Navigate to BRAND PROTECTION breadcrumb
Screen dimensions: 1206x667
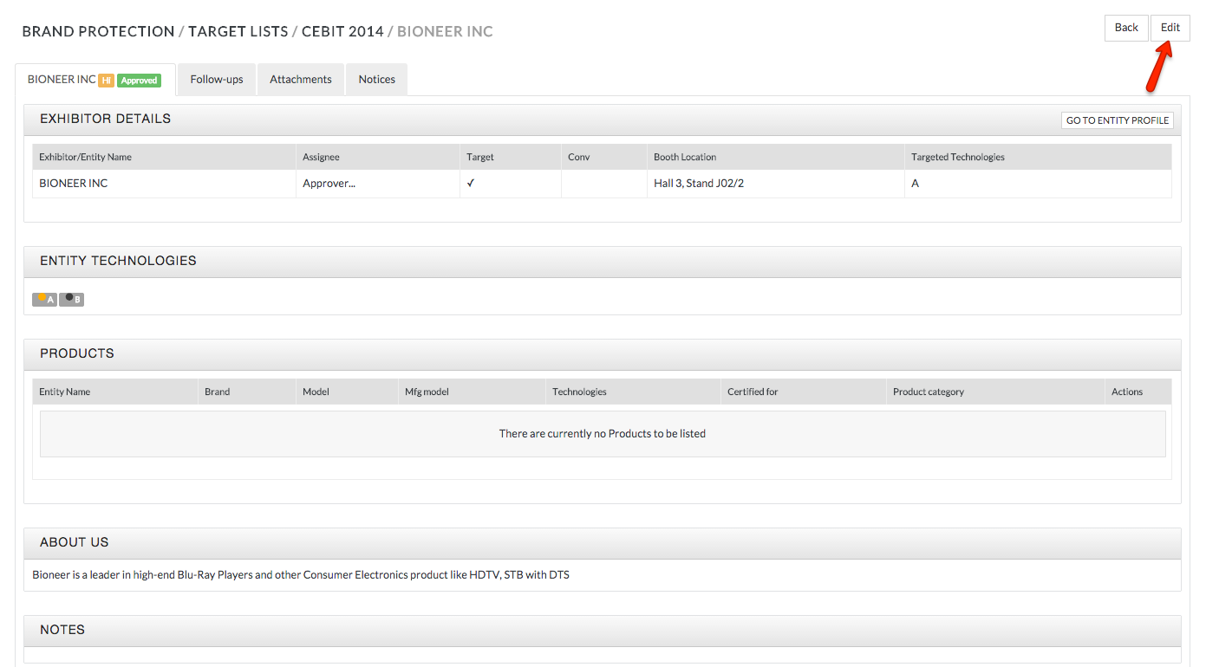point(98,31)
